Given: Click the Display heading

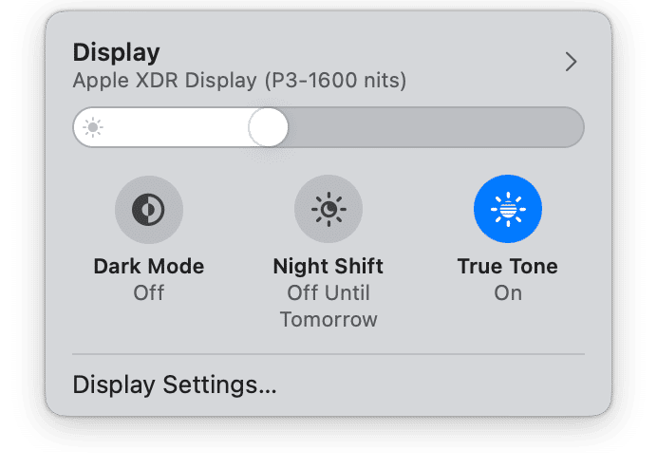Looking at the screenshot, I should (x=116, y=52).
